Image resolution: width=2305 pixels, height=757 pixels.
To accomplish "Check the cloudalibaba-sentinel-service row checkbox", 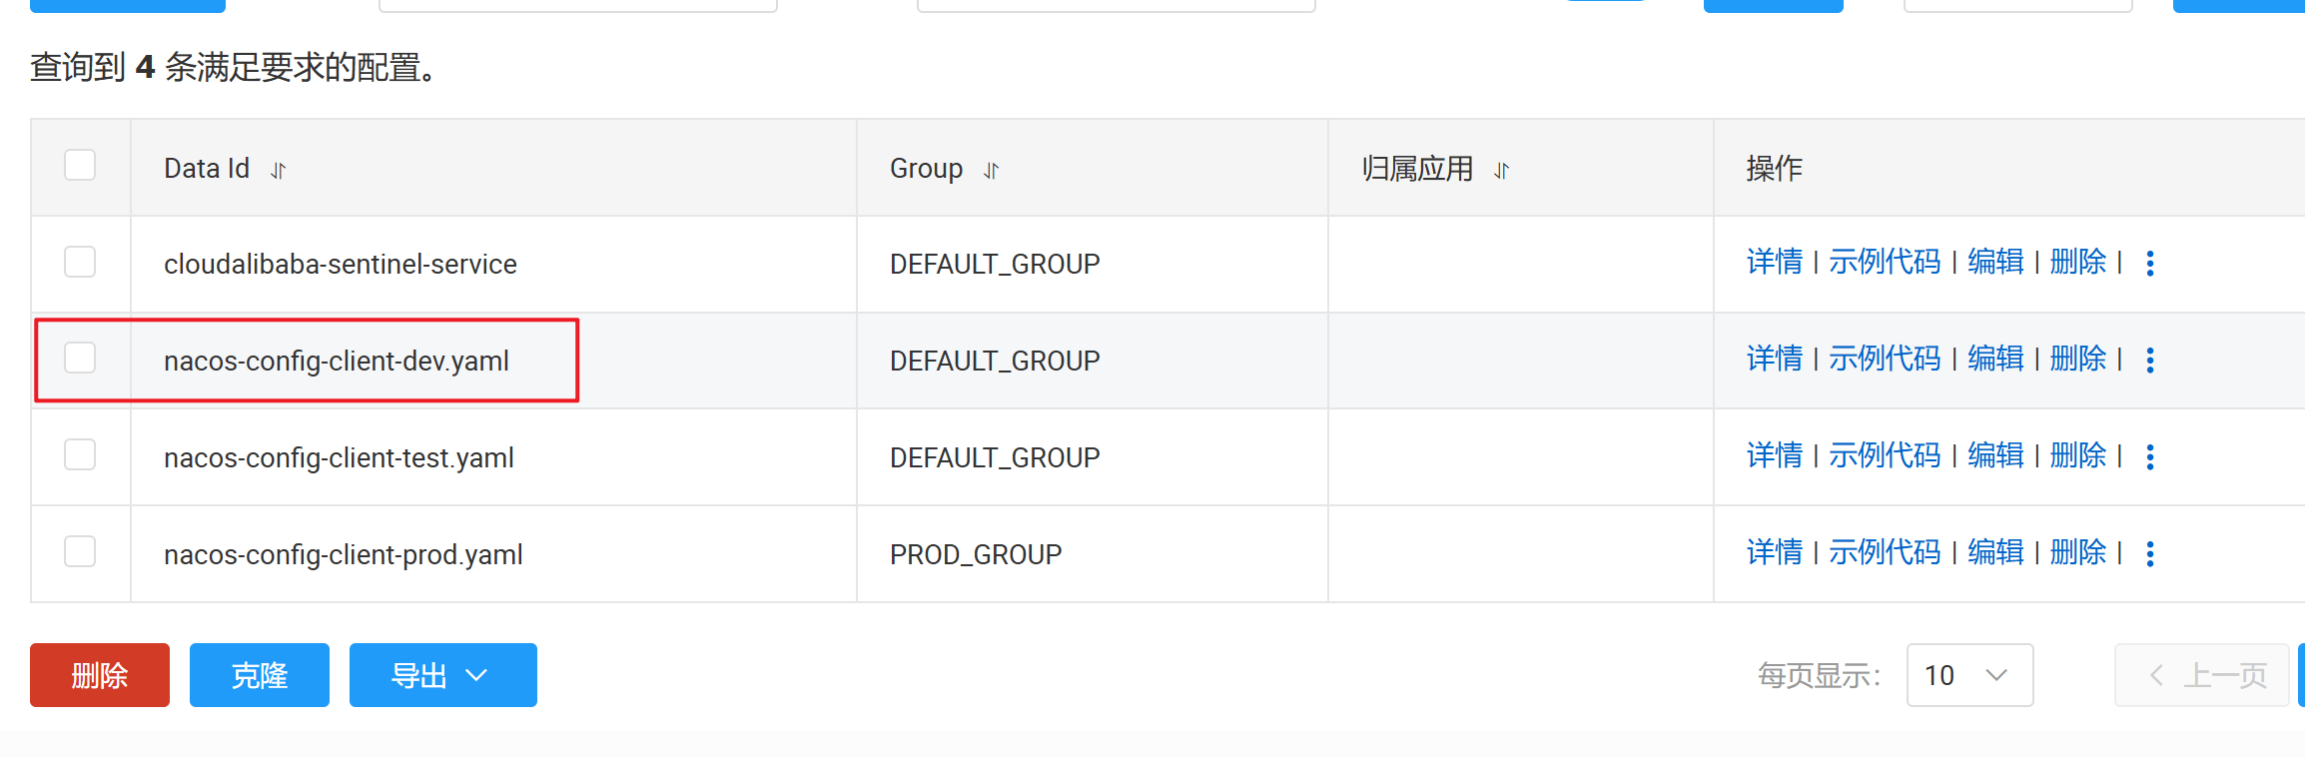I will [x=80, y=262].
